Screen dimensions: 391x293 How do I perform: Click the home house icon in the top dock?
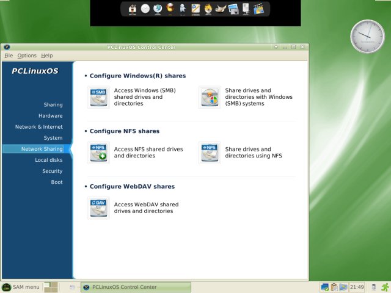(x=133, y=9)
